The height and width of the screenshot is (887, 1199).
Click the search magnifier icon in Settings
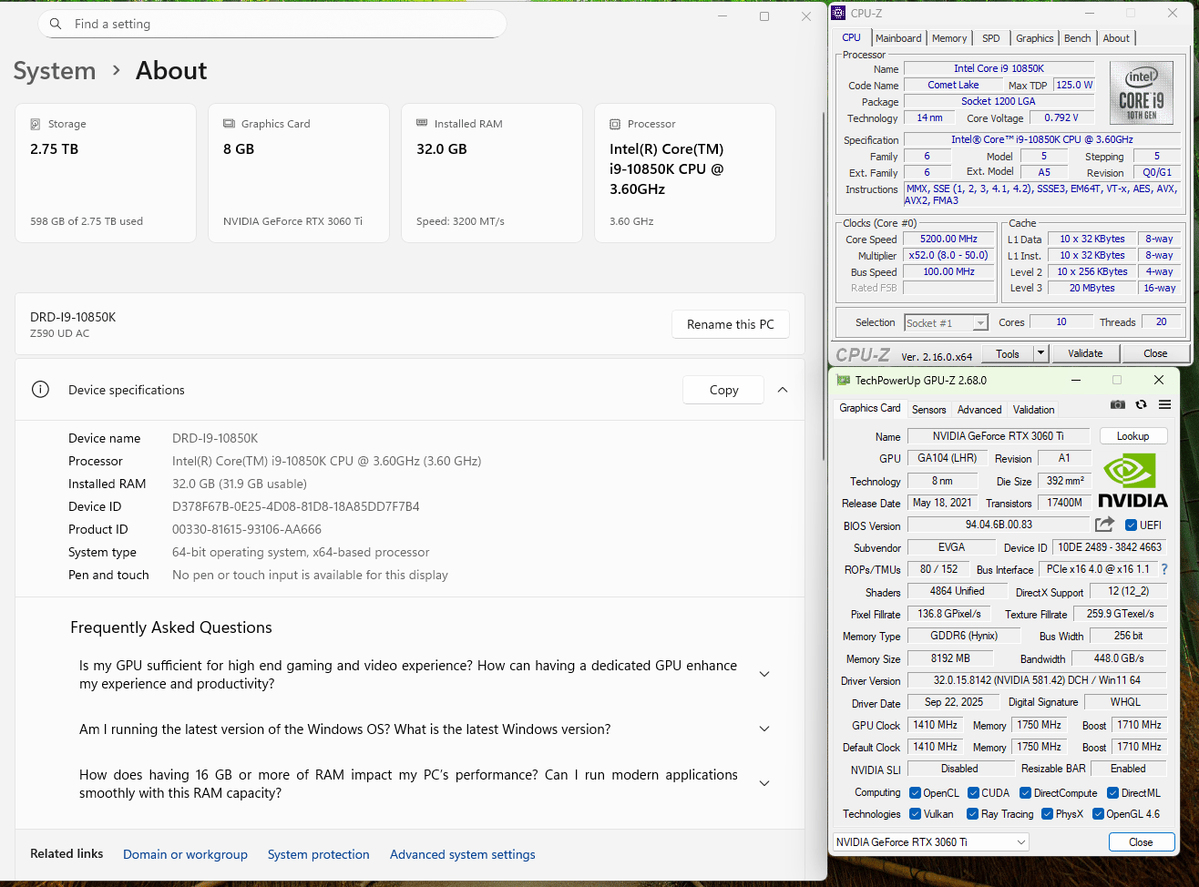click(x=56, y=24)
